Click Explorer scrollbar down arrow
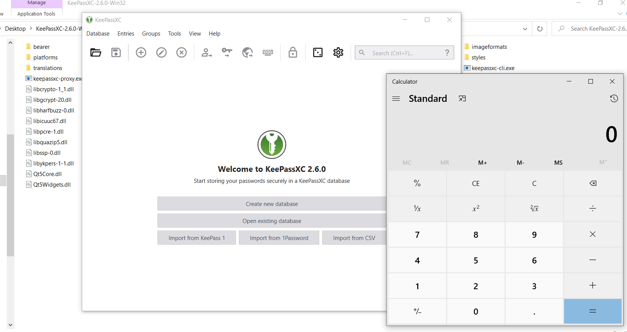The height and width of the screenshot is (332, 627). (10, 325)
